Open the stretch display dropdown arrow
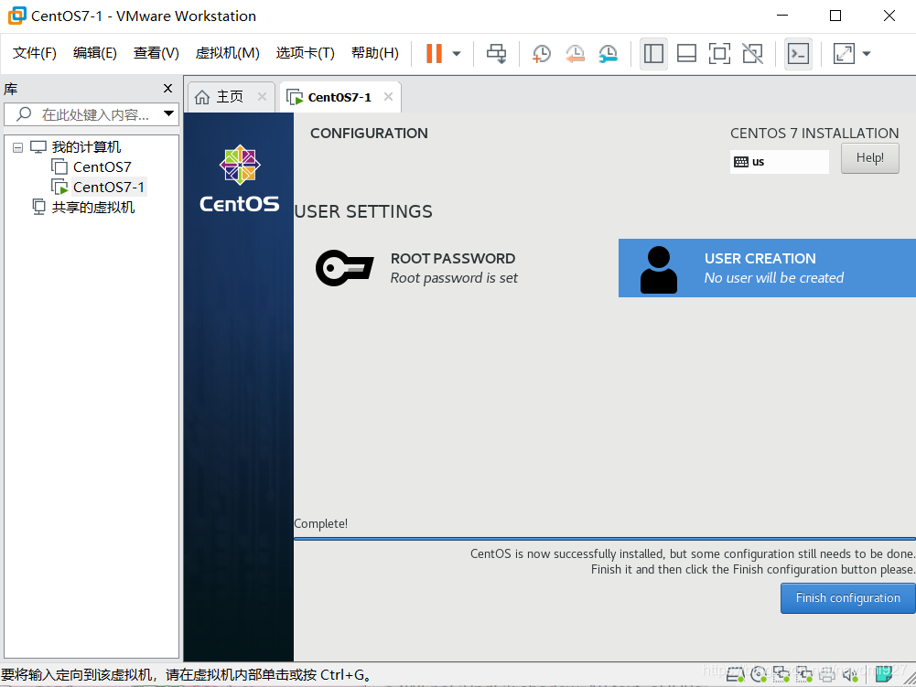Viewport: 916px width, 687px height. click(867, 54)
